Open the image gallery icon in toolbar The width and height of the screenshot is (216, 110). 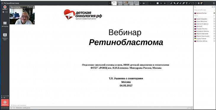(x=144, y=3)
